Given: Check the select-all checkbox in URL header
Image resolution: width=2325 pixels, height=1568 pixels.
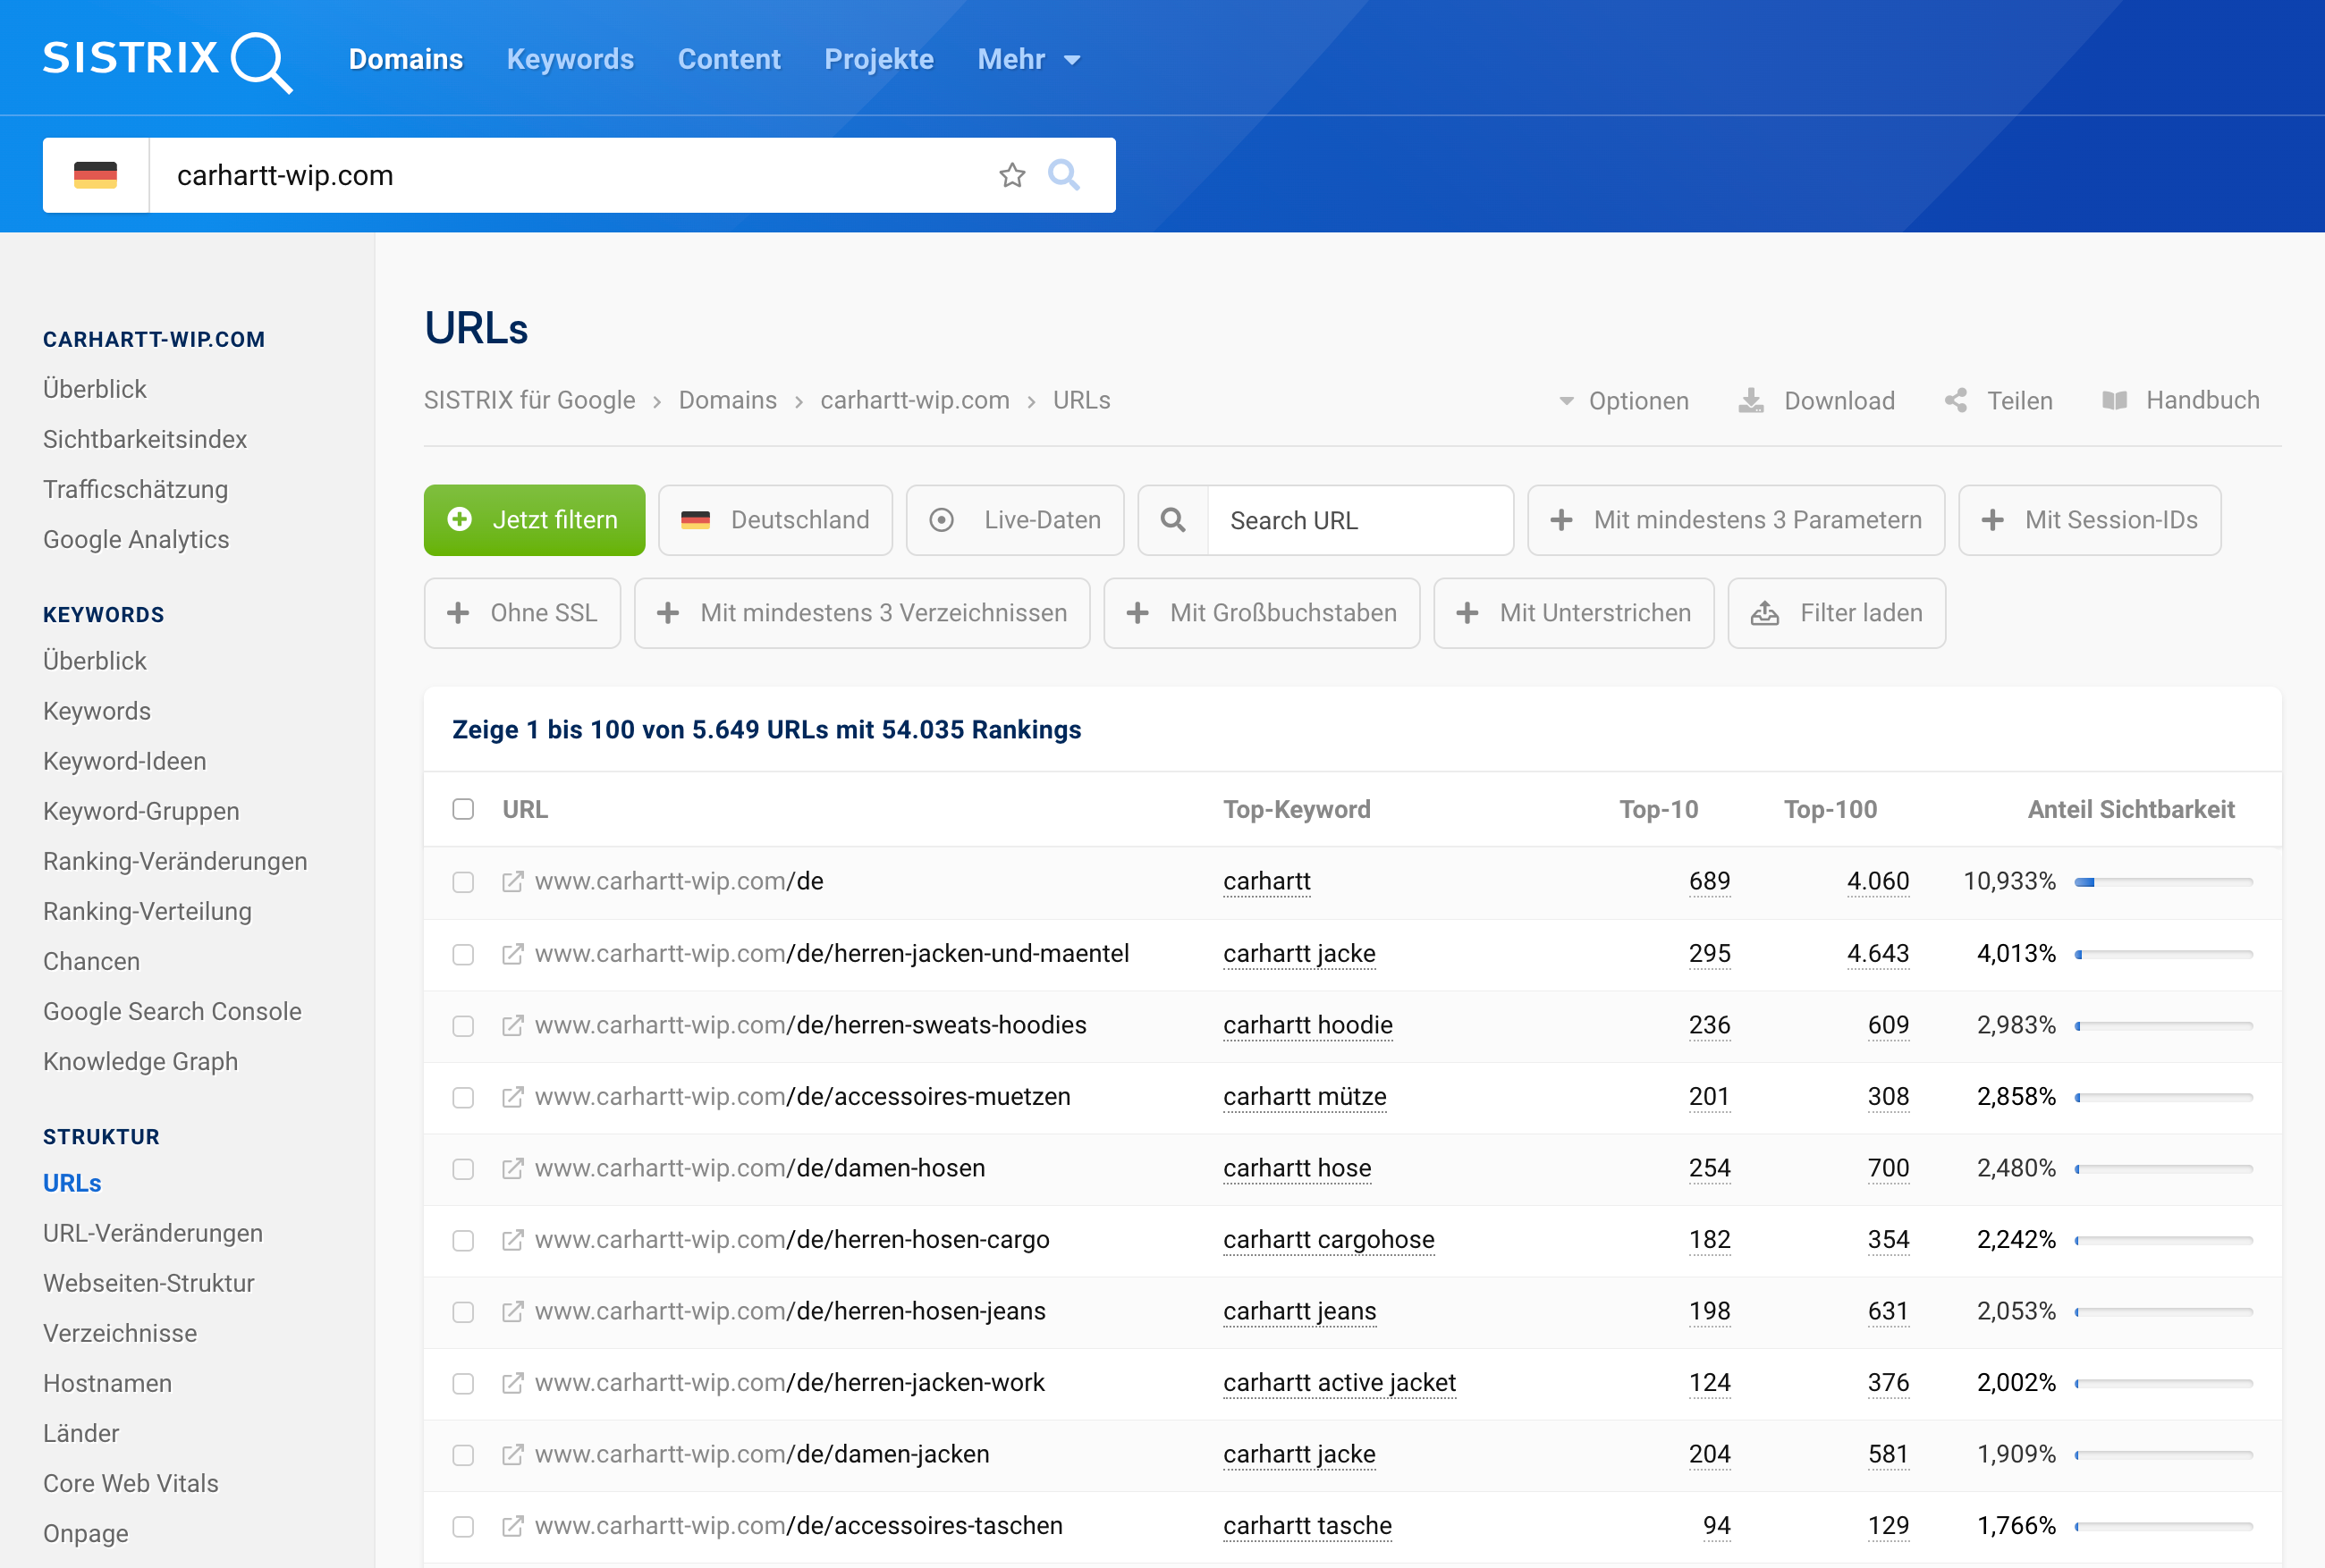Looking at the screenshot, I should pos(463,809).
